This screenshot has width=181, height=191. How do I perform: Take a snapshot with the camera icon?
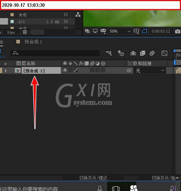point(178,31)
